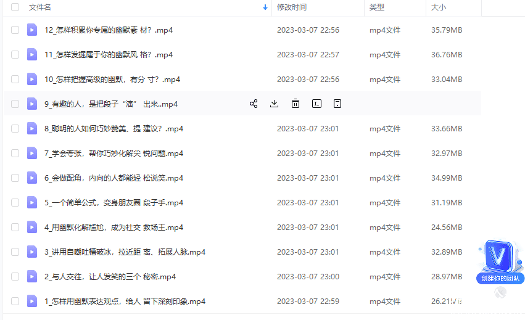Screen dimensions: 525x320
Task: Sort files by 大小 column header
Action: (438, 7)
